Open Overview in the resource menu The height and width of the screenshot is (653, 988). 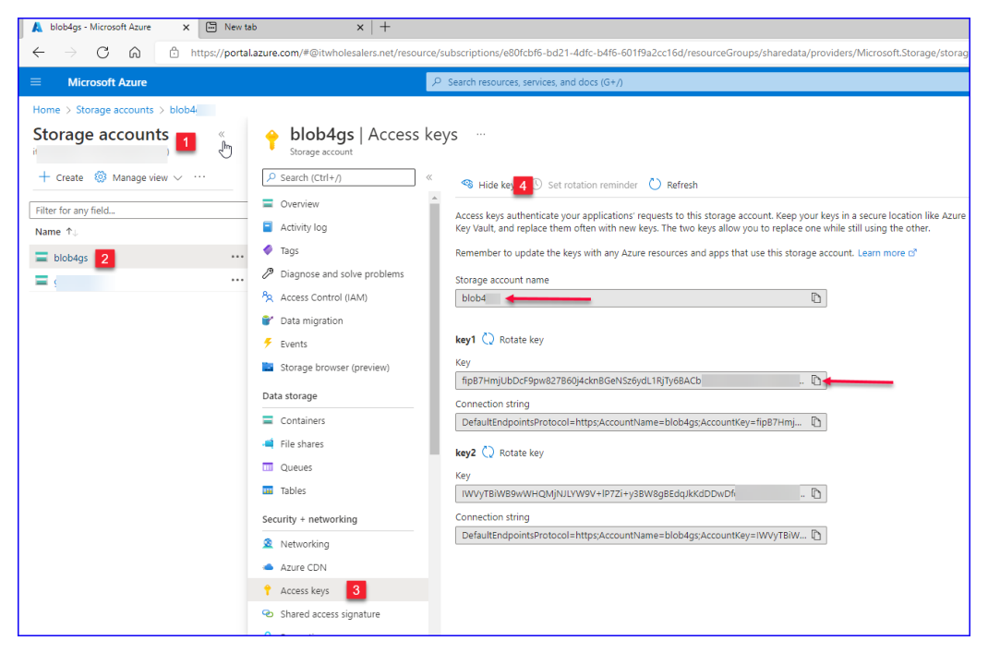tap(299, 203)
